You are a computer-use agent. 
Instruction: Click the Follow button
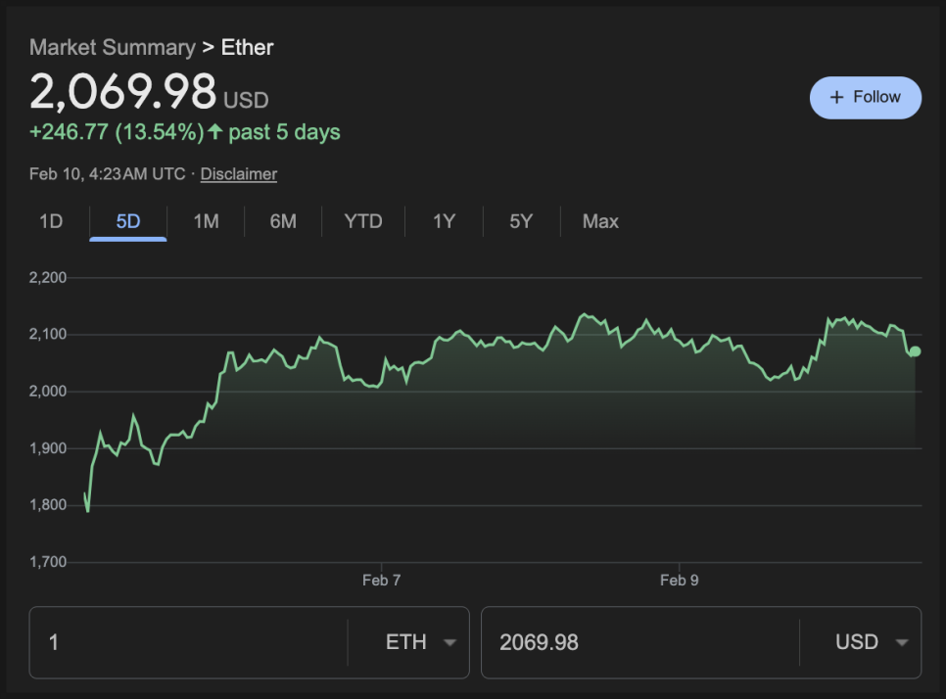click(x=865, y=97)
